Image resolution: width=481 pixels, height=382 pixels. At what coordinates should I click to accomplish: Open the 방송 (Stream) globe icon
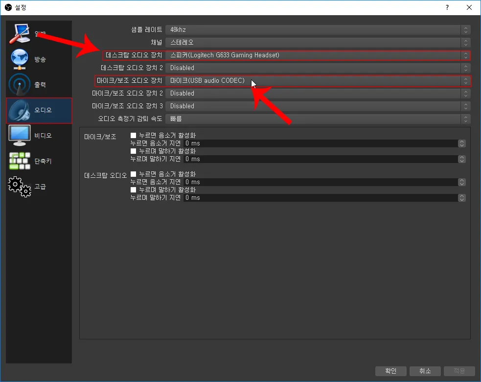(19, 59)
